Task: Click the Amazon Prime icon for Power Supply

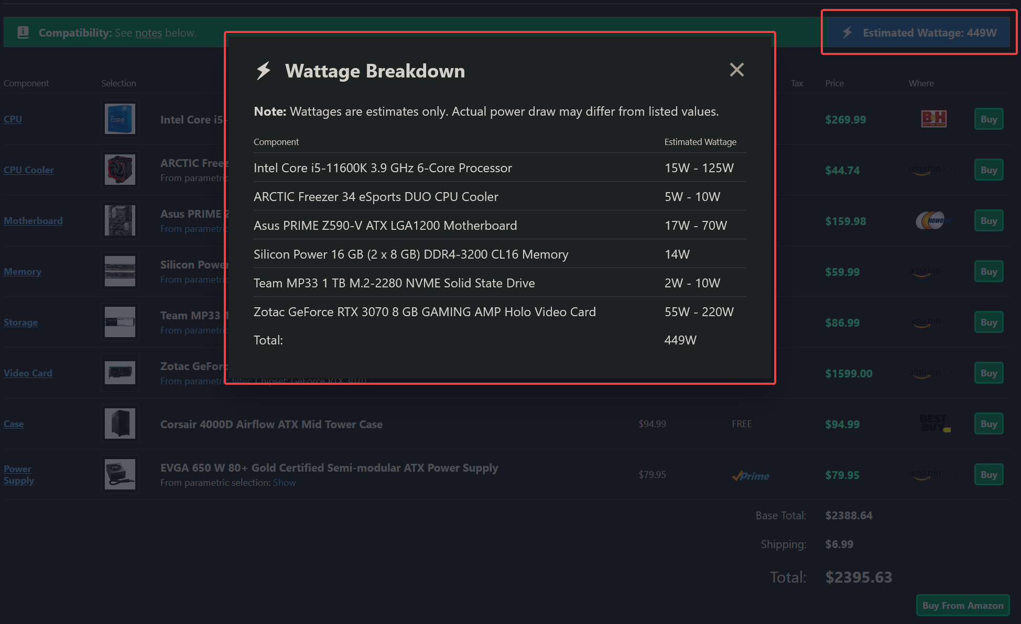Action: point(750,475)
